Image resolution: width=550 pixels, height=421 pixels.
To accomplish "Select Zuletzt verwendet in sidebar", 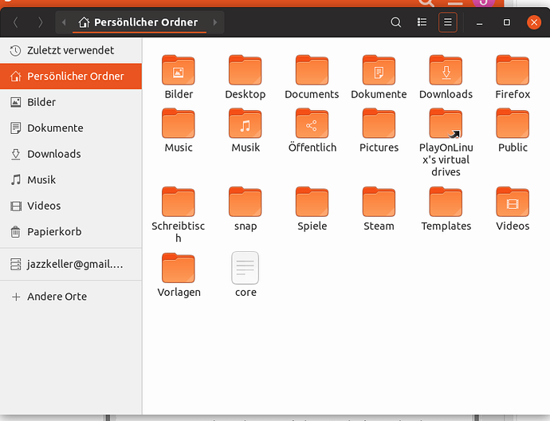I will tap(70, 50).
